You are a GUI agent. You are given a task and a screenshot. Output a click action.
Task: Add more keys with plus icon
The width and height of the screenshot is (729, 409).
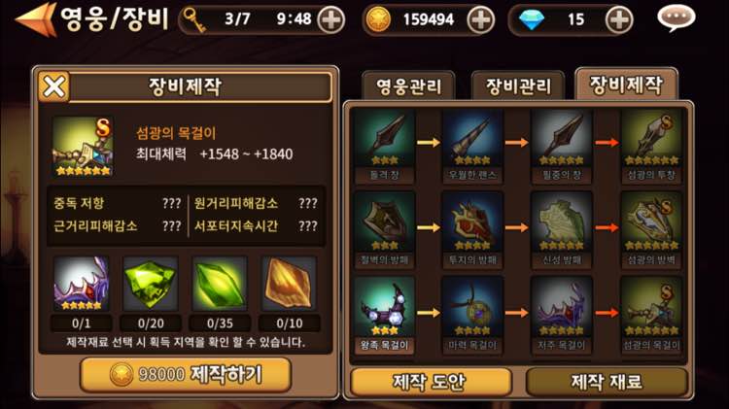click(x=331, y=20)
